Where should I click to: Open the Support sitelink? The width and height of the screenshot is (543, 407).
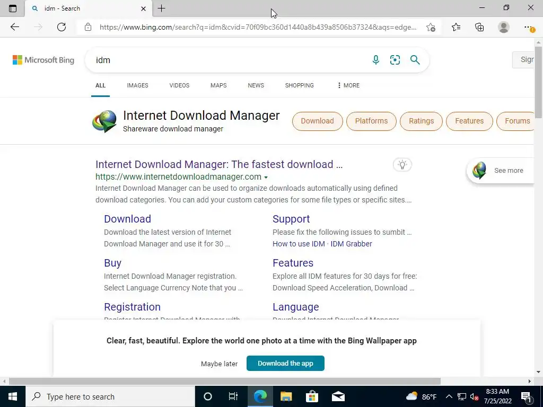291,219
